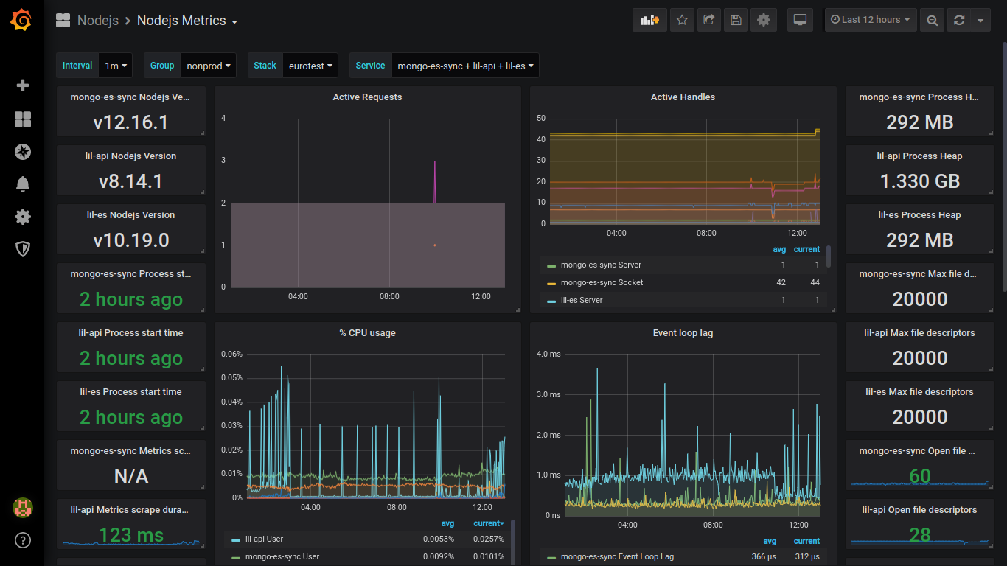The width and height of the screenshot is (1007, 566).
Task: Toggle lil-api User series in CPU legend
Action: tap(264, 539)
